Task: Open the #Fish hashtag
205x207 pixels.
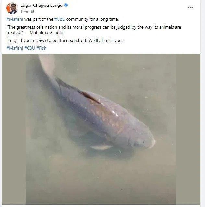Action: 41,48
